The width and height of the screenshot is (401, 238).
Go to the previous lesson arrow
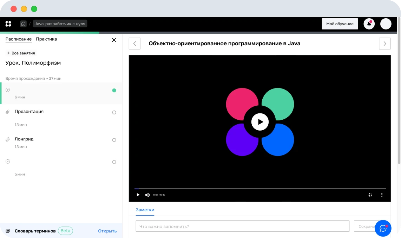click(x=134, y=44)
